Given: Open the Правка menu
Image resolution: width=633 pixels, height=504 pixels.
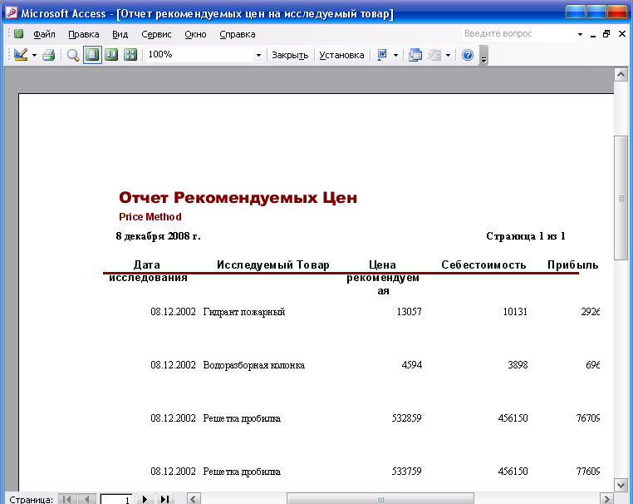Looking at the screenshot, I should pos(84,34).
